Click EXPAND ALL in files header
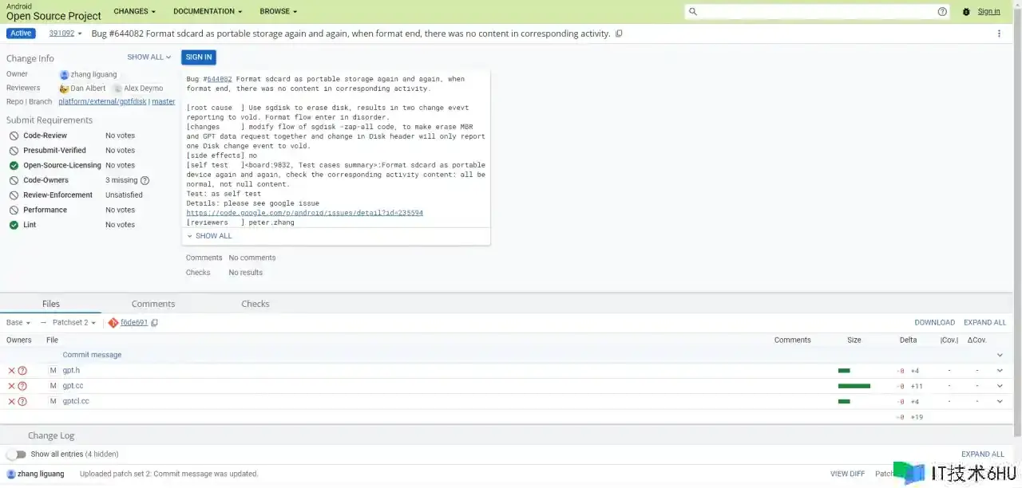The height and width of the screenshot is (488, 1022). (985, 323)
